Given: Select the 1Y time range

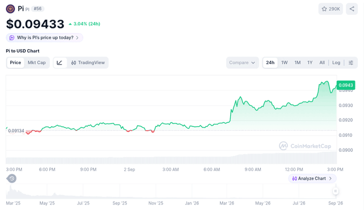Looking at the screenshot, I should (310, 63).
